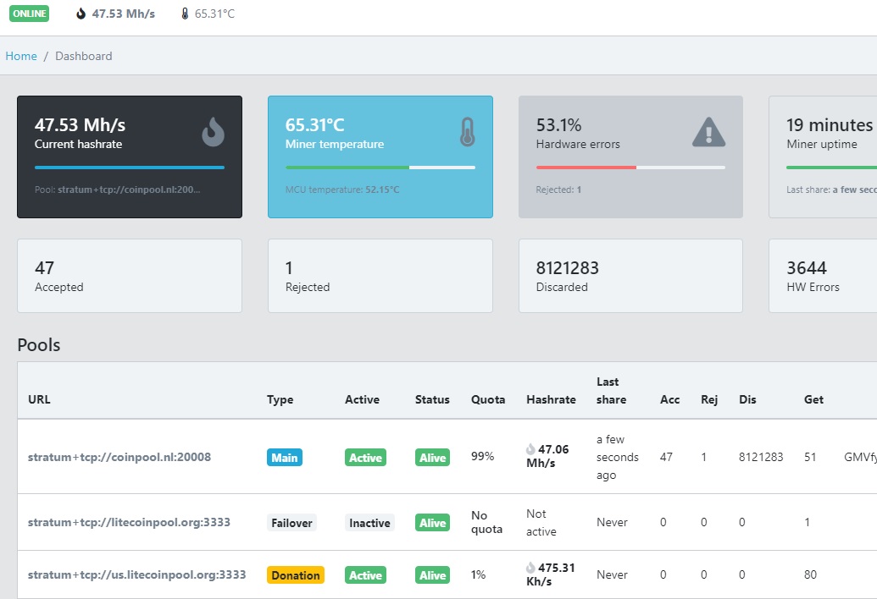The height and width of the screenshot is (599, 877).
Task: Click the Inactive badge
Action: (369, 523)
